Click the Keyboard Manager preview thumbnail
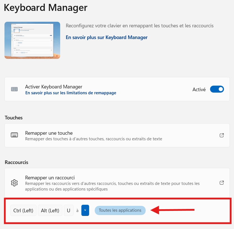This screenshot has width=234, height=229. coord(32,40)
